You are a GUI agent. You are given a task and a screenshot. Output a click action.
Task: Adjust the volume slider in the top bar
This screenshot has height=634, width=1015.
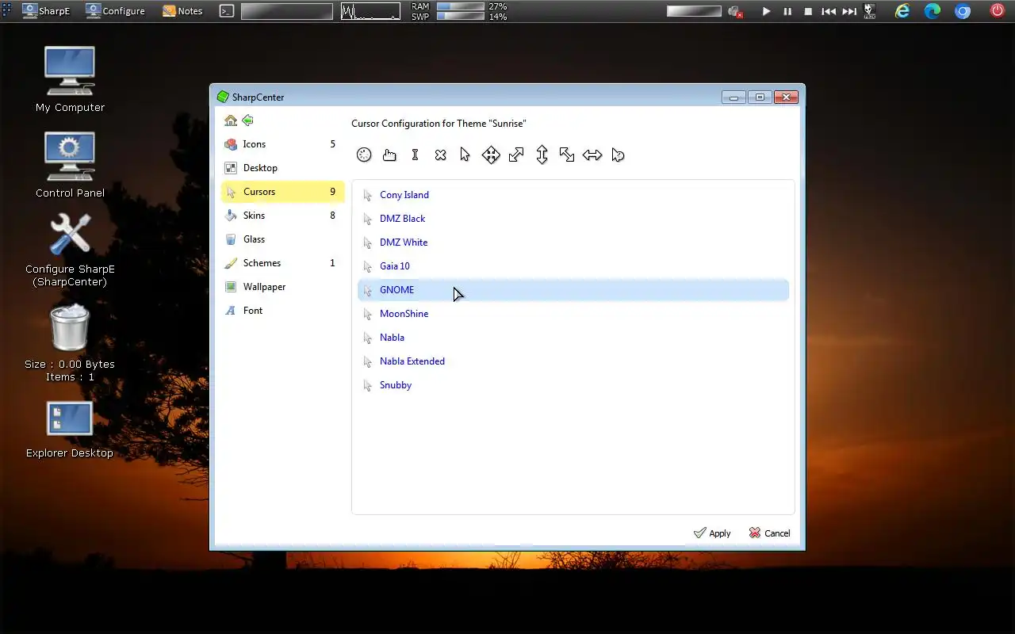click(x=694, y=11)
